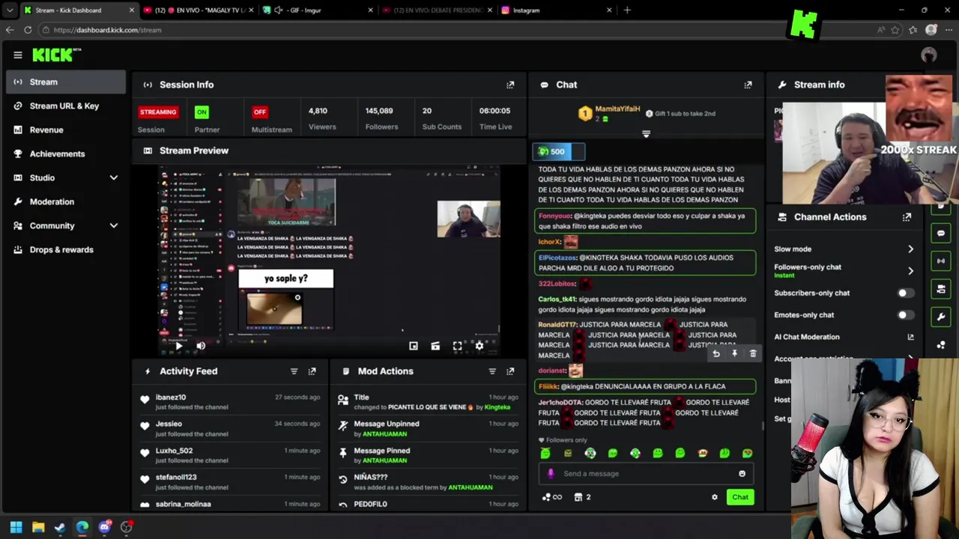Open AI Chat Moderation external link
Viewport: 959px width, 539px height.
(x=910, y=337)
